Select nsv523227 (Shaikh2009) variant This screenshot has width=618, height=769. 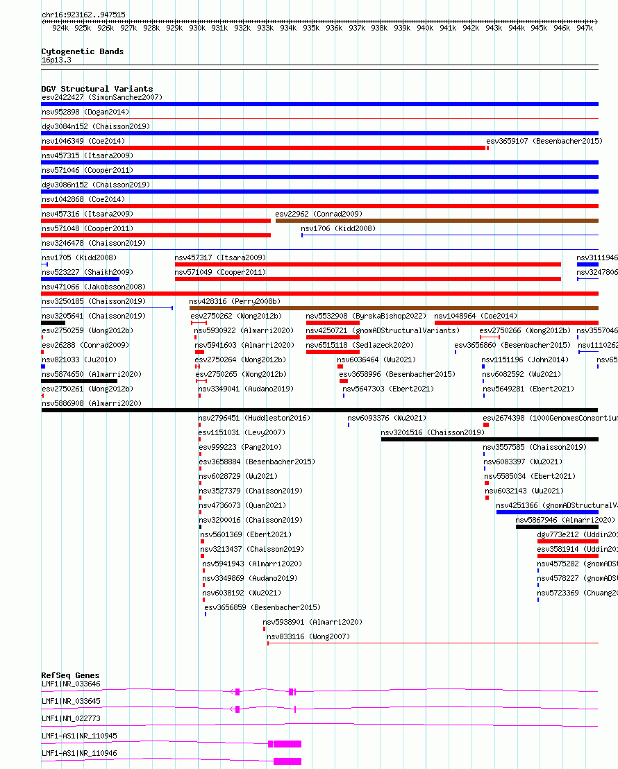[87, 272]
